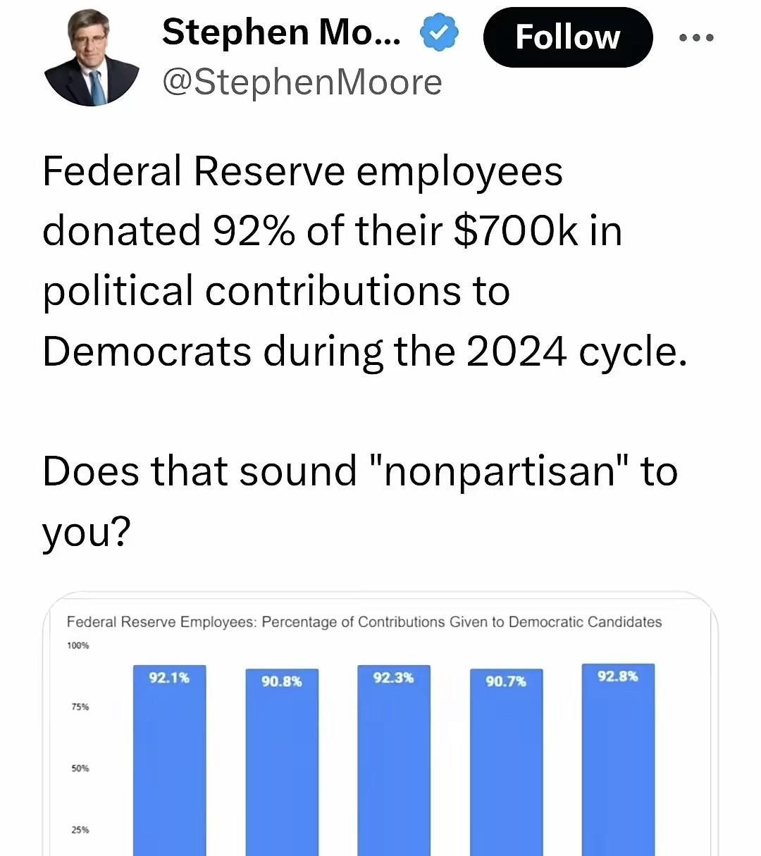Click the 'Does that sound nonpartisan' text

click(359, 501)
